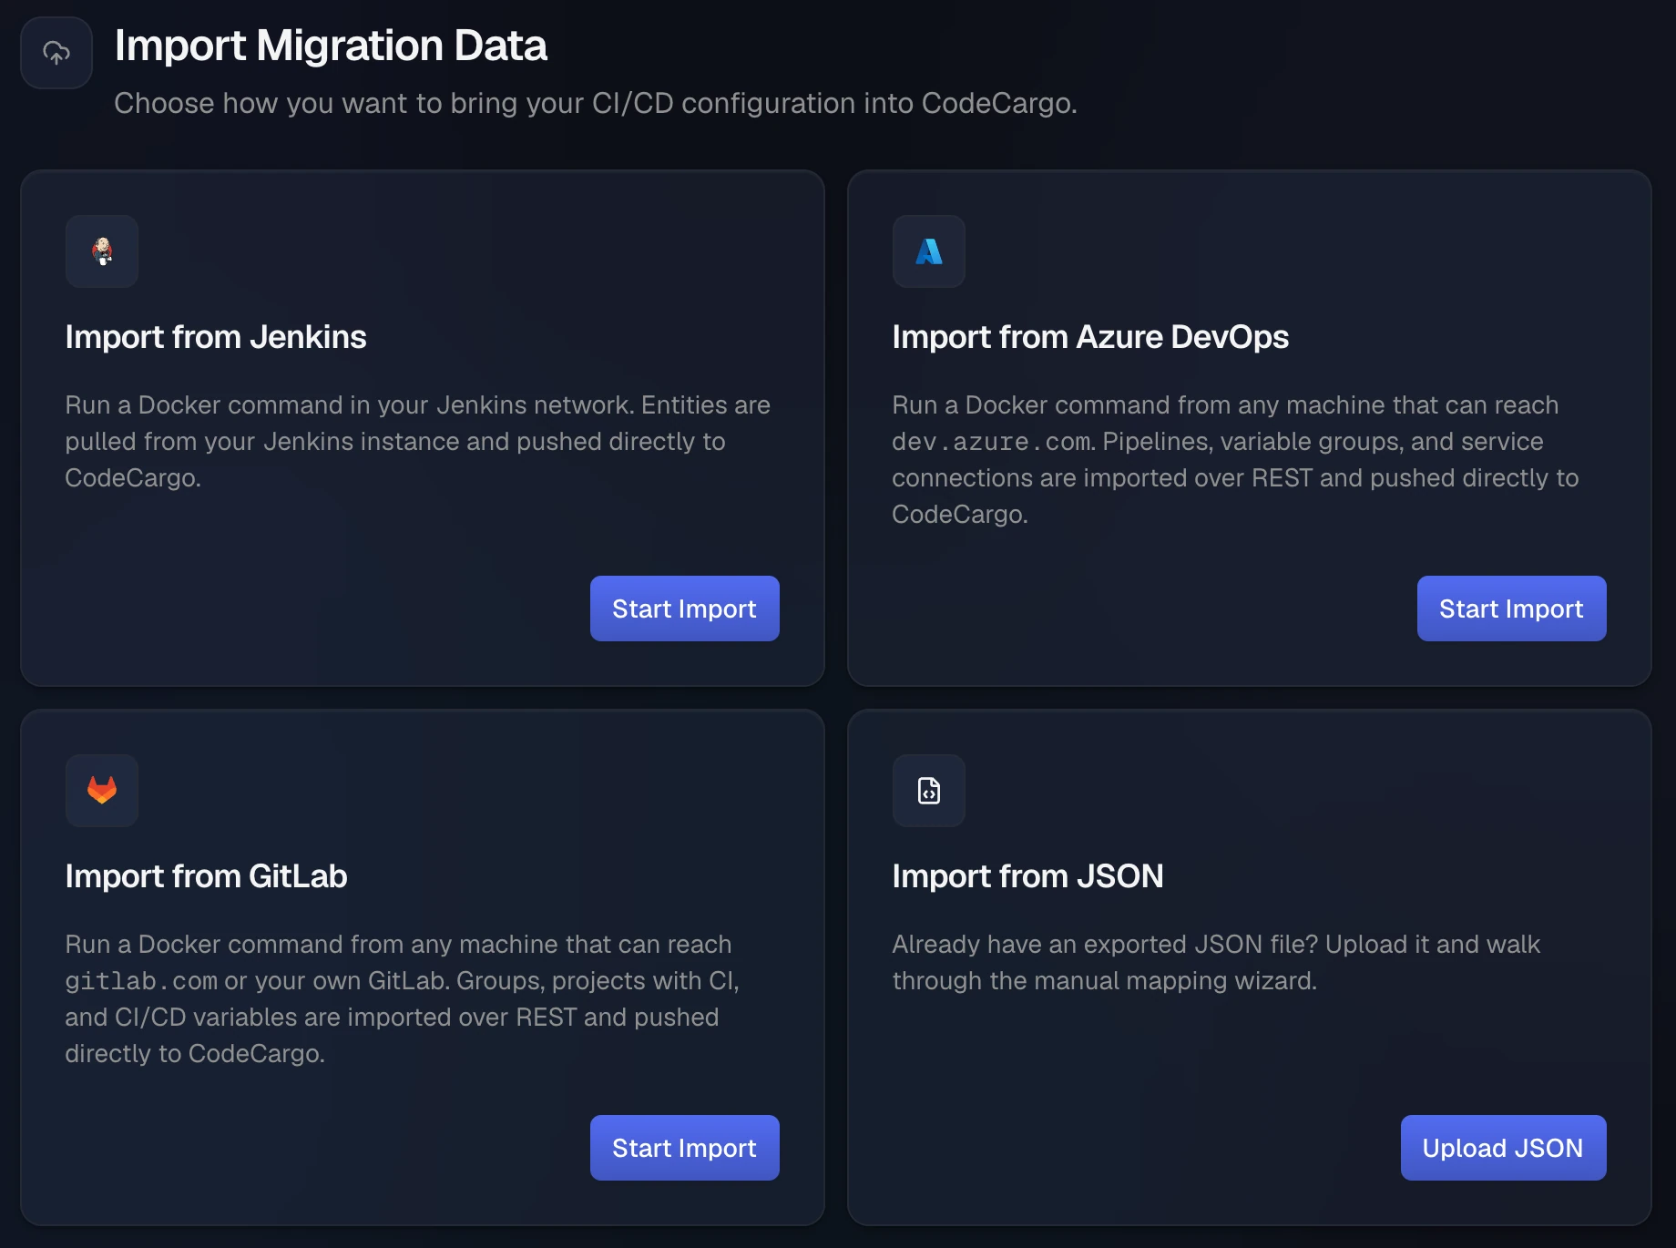
Task: Click the JSON description 'Already have an exported JSON file?'
Action: pyautogui.click(x=1216, y=962)
